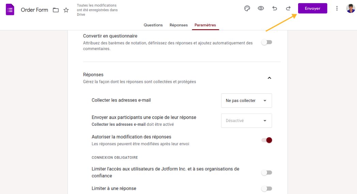
Task: Open the Désactivé dropdown
Action: 246,121
